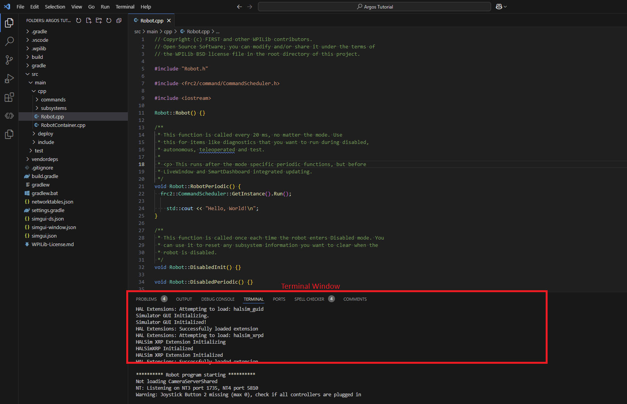Expand the .gradle folder
This screenshot has height=404, width=627.
click(39, 31)
